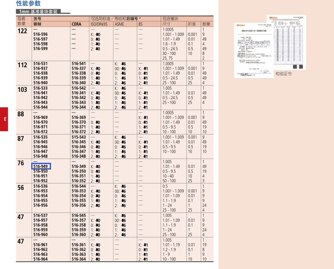Click steel part number 516-942
The height and width of the screenshot is (269, 334).
point(40,98)
